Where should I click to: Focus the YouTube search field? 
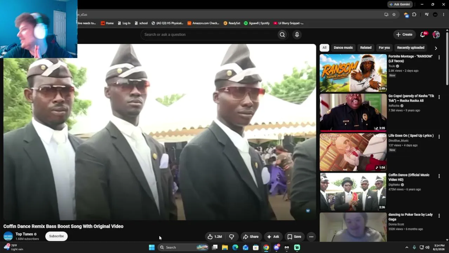[209, 34]
